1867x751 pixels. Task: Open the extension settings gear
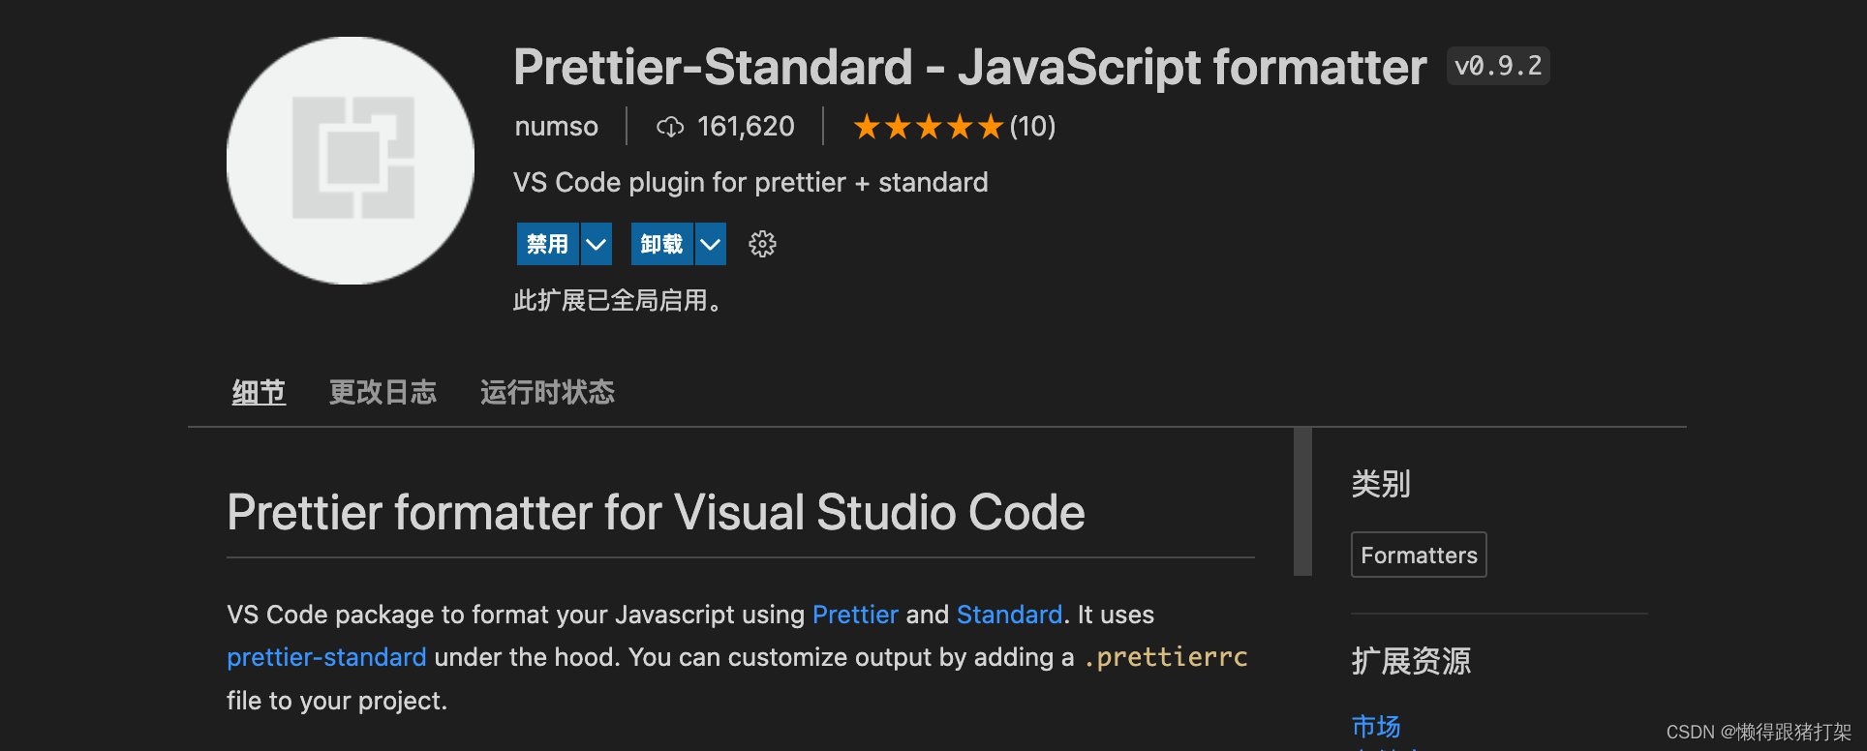pyautogui.click(x=762, y=244)
